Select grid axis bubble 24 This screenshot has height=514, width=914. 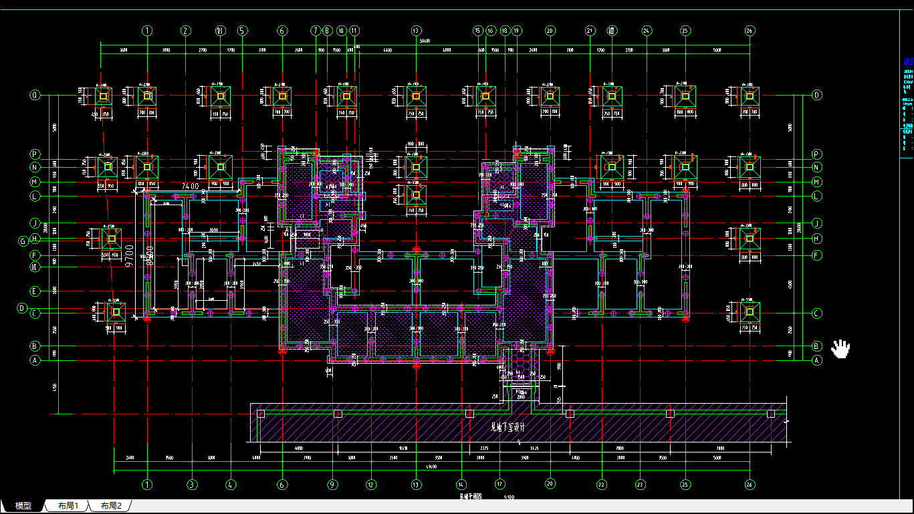(x=647, y=31)
